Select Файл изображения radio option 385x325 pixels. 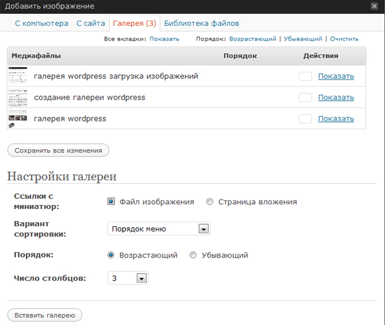tap(111, 202)
